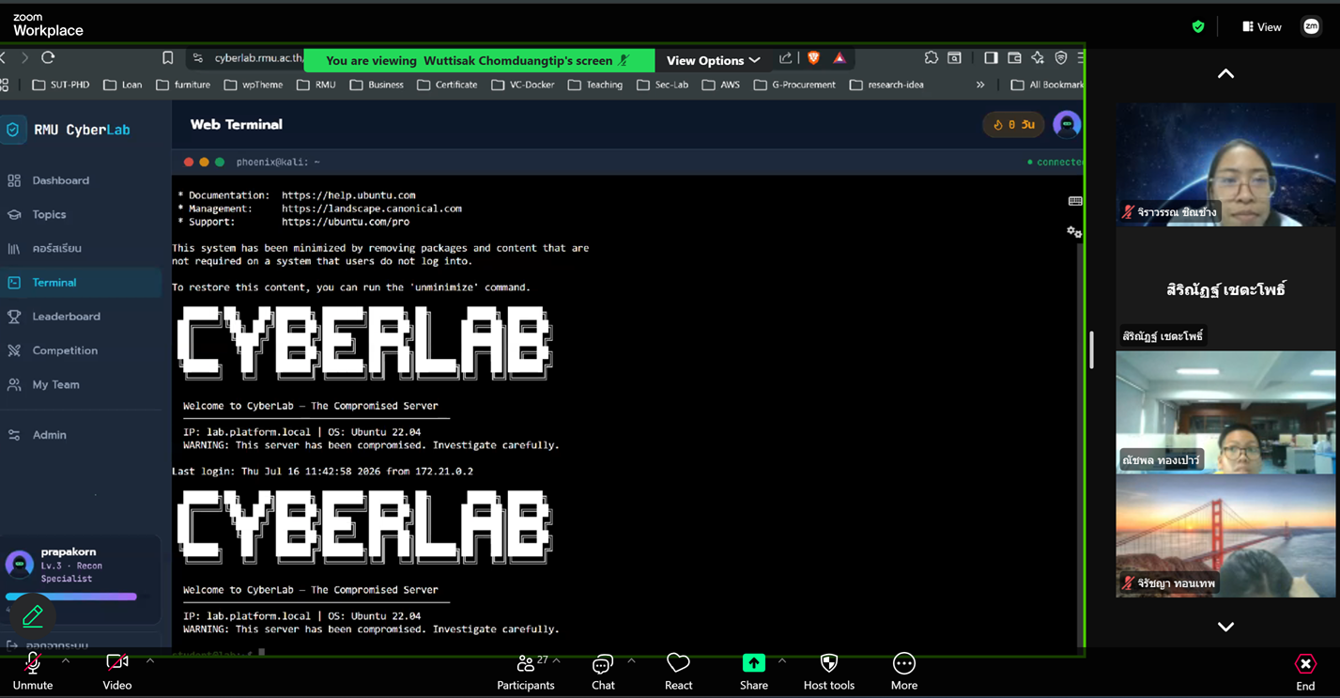Reload the browser page
Screen dimensions: 1340x698
(x=48, y=58)
